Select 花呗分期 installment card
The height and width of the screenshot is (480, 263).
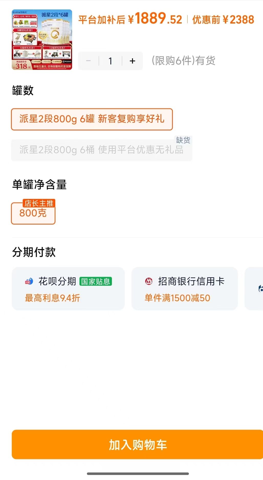(x=68, y=288)
